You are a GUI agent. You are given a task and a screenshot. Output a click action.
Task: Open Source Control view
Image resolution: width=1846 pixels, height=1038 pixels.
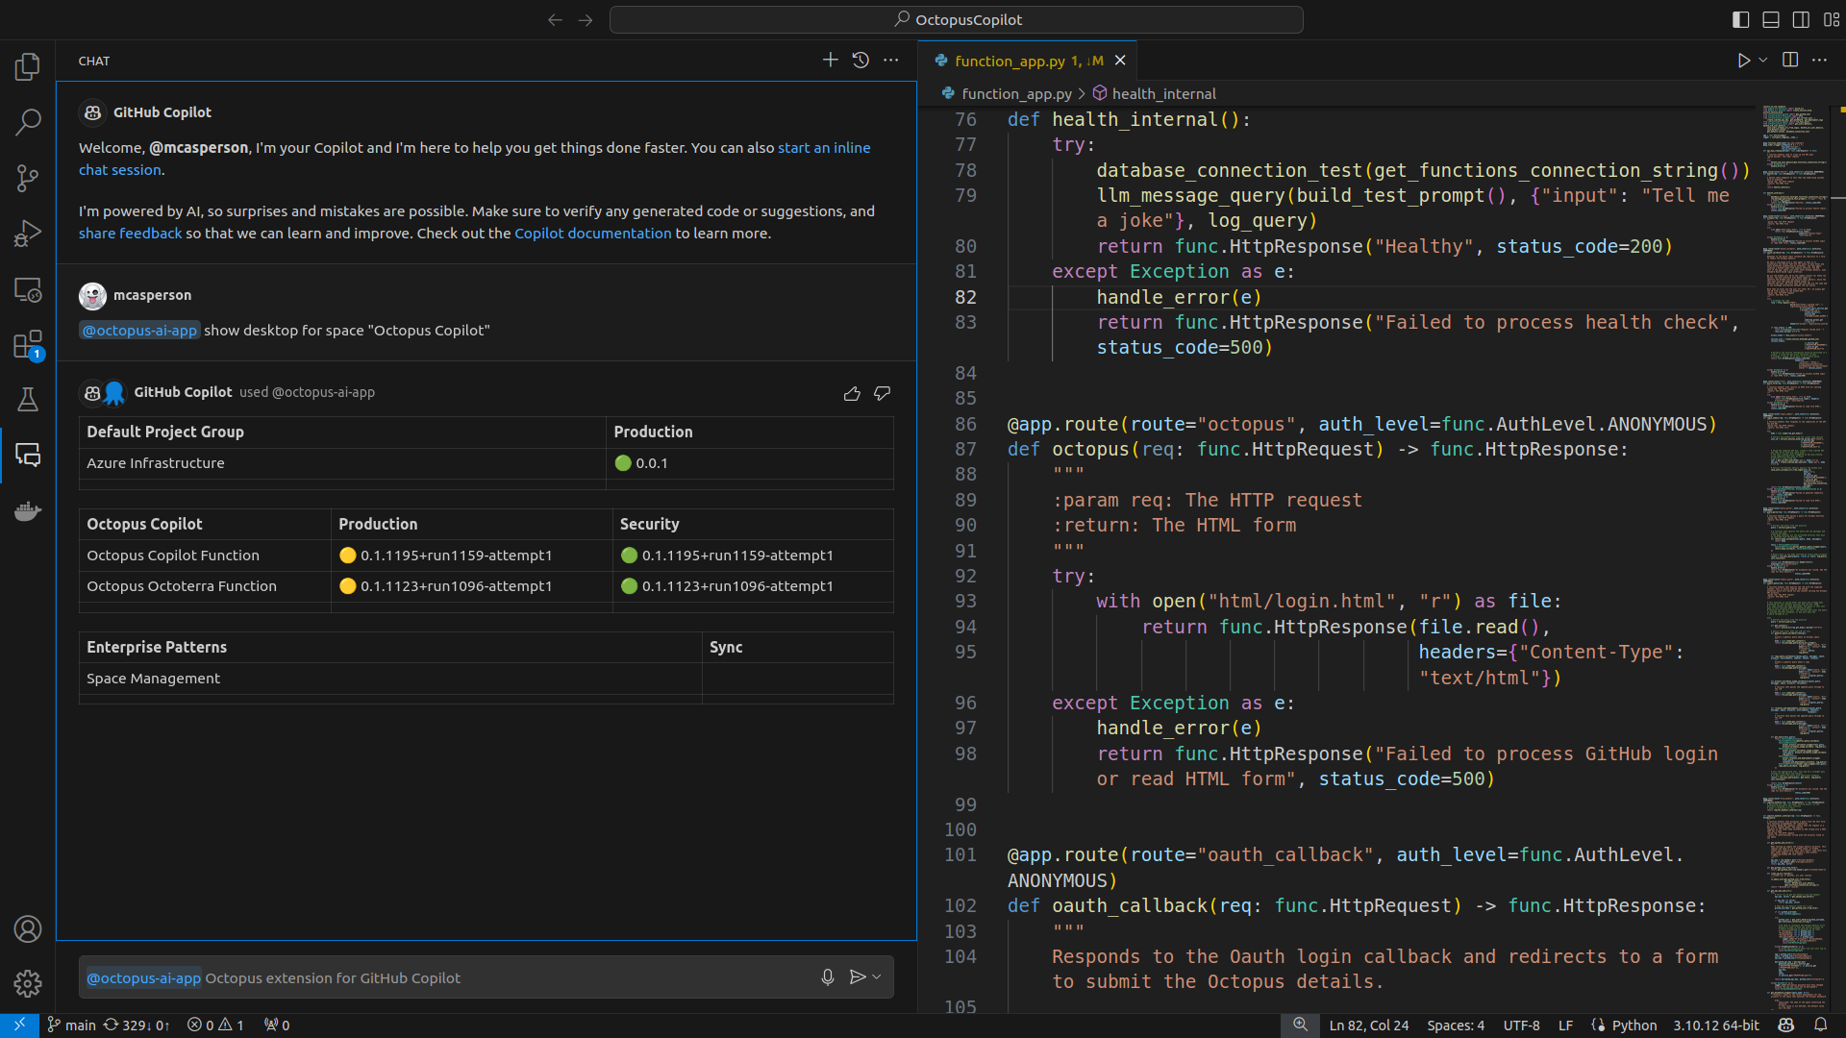(x=28, y=178)
